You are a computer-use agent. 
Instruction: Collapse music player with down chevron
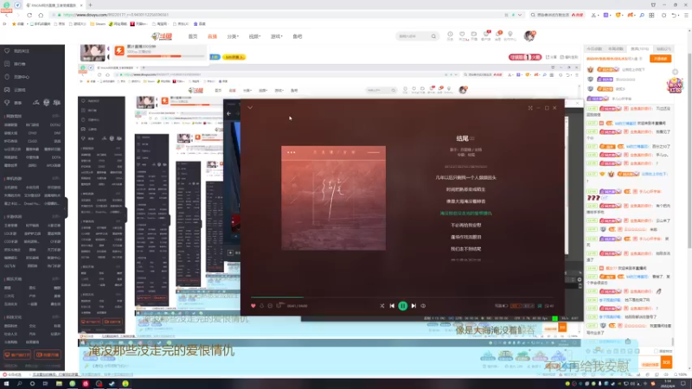(x=250, y=107)
